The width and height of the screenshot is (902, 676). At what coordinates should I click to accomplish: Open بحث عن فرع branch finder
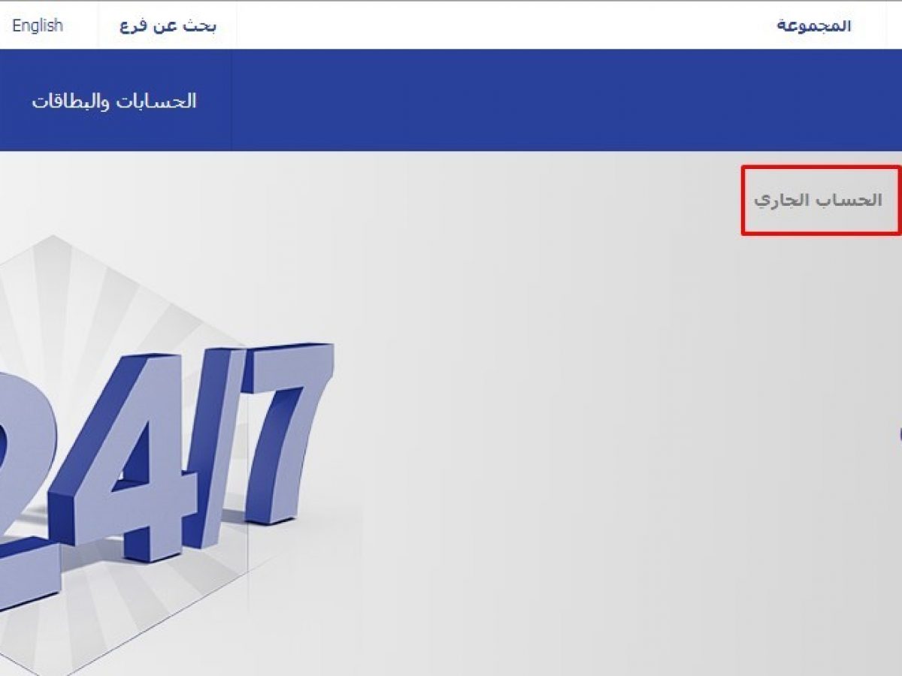click(168, 26)
